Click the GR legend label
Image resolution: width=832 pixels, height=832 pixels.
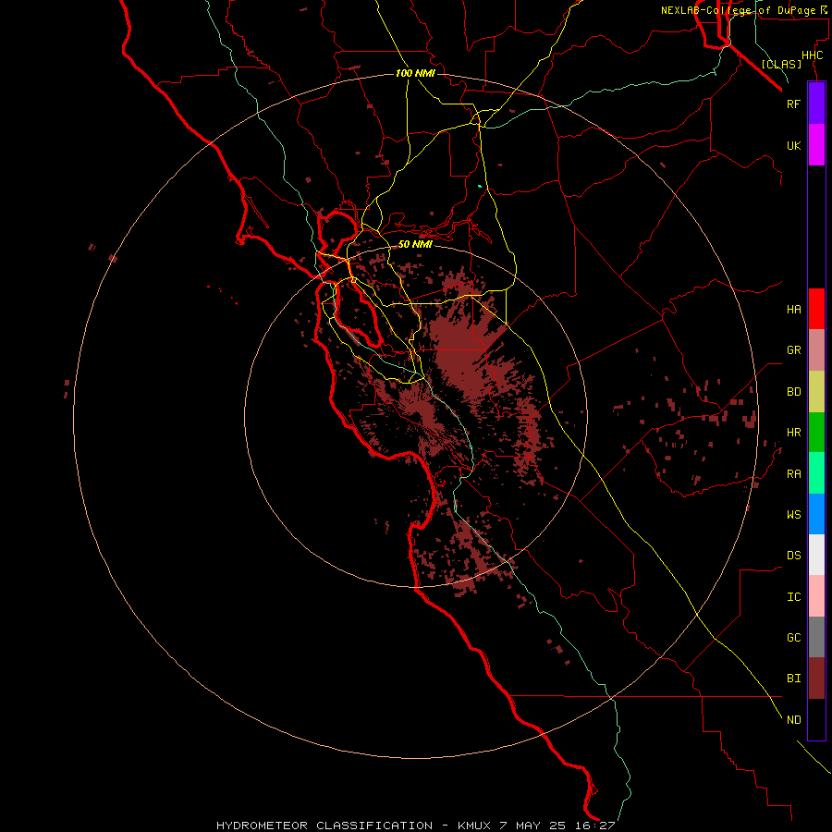coord(793,350)
